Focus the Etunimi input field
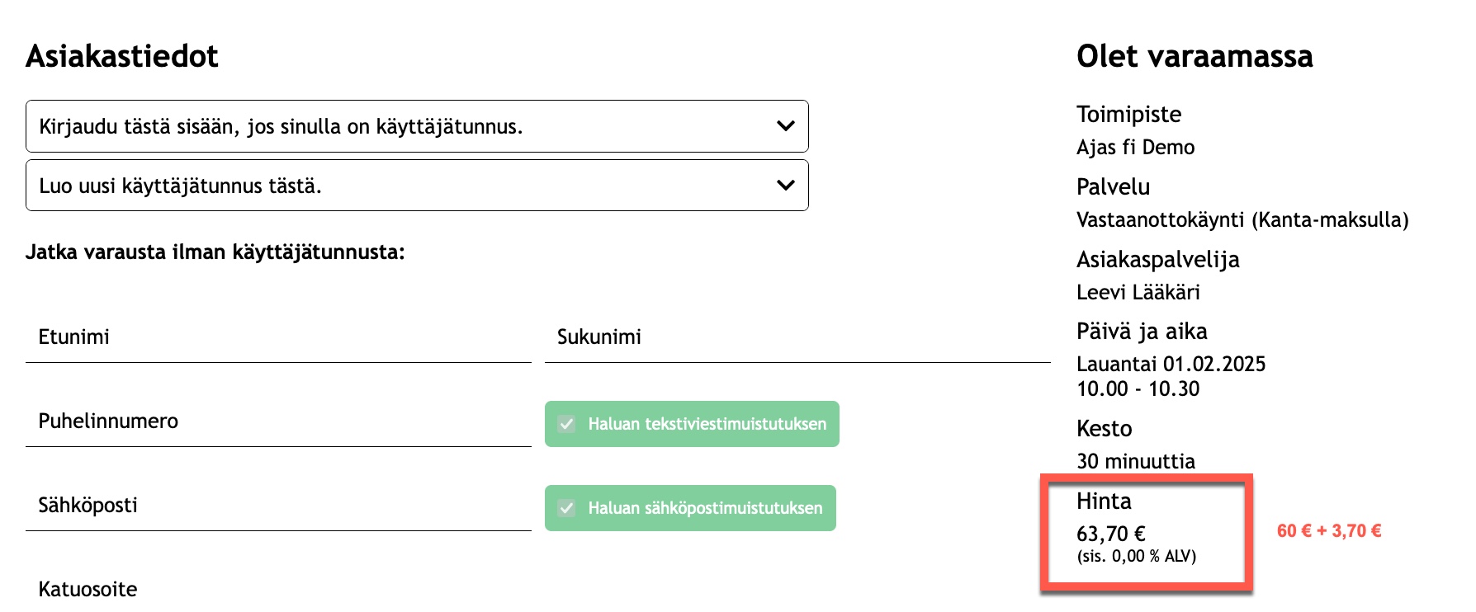The height and width of the screenshot is (612, 1476). 278,337
